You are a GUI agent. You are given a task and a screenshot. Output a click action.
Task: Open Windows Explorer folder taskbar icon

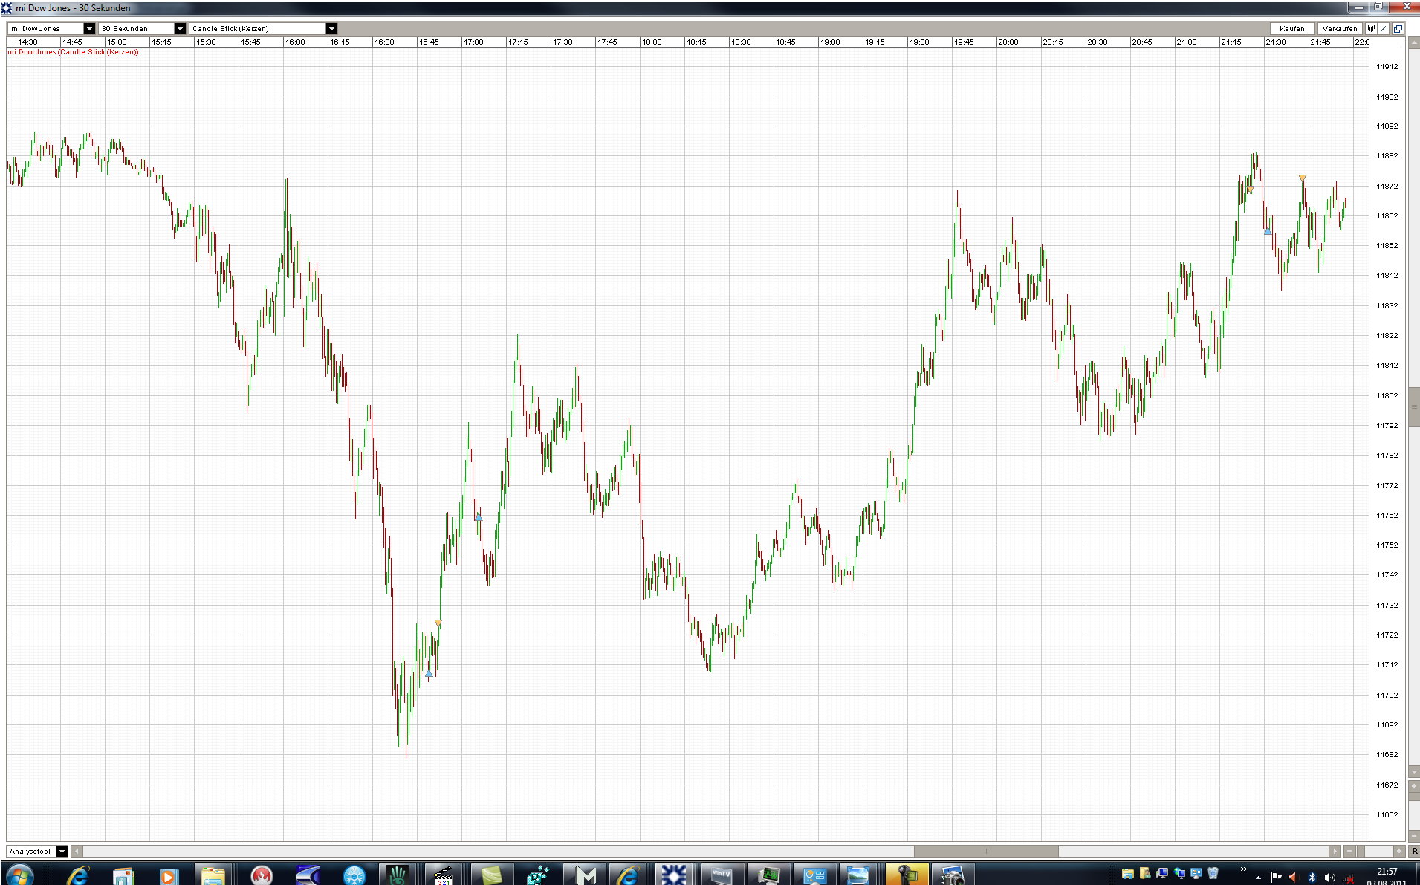(x=213, y=875)
